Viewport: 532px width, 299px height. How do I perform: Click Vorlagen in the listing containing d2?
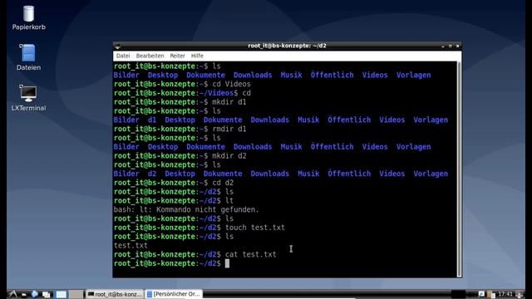(431, 174)
